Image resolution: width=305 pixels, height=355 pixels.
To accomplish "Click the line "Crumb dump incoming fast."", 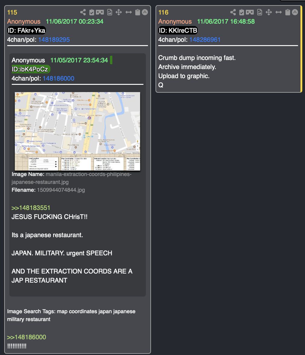I will coord(197,58).
